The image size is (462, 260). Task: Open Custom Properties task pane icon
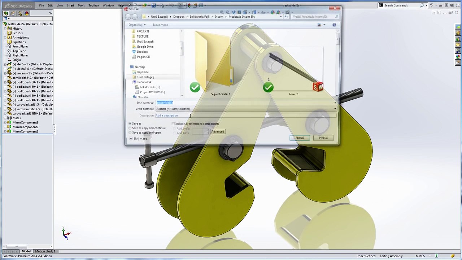[x=458, y=62]
